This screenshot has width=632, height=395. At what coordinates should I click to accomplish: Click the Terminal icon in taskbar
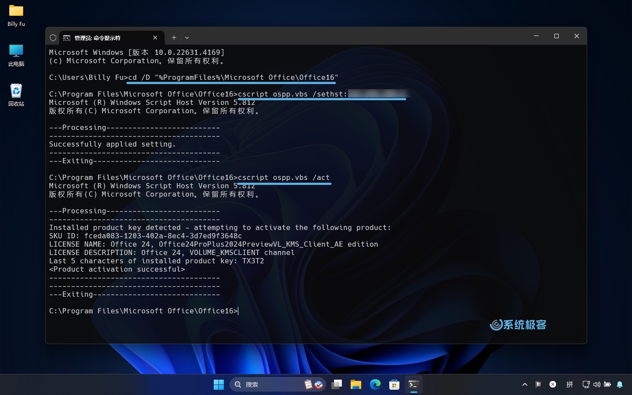coord(414,384)
